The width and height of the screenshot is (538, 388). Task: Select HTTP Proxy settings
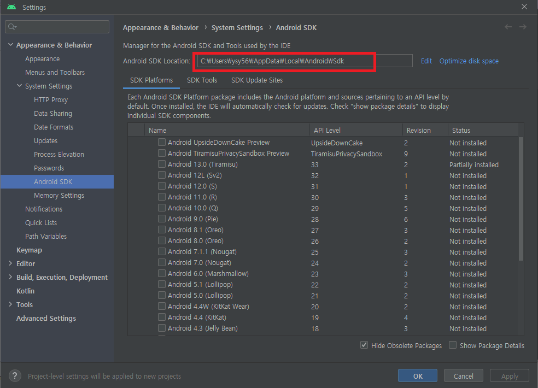(x=51, y=100)
